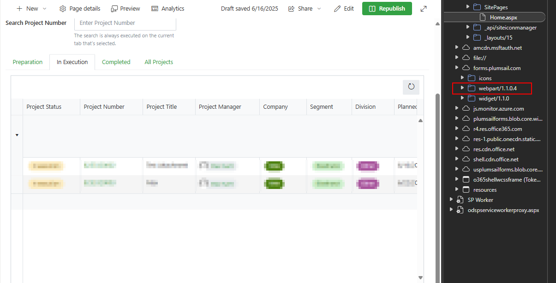Screen dimensions: 556x283
Task: Click the expand to full screen icon
Action: coord(424,9)
